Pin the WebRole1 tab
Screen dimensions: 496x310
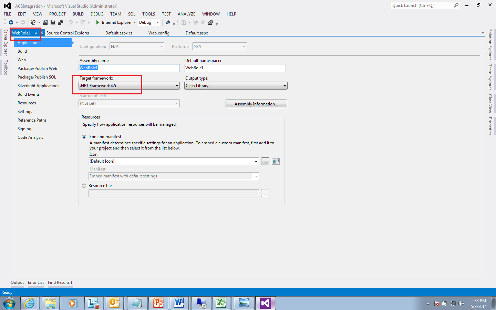pyautogui.click(x=35, y=33)
